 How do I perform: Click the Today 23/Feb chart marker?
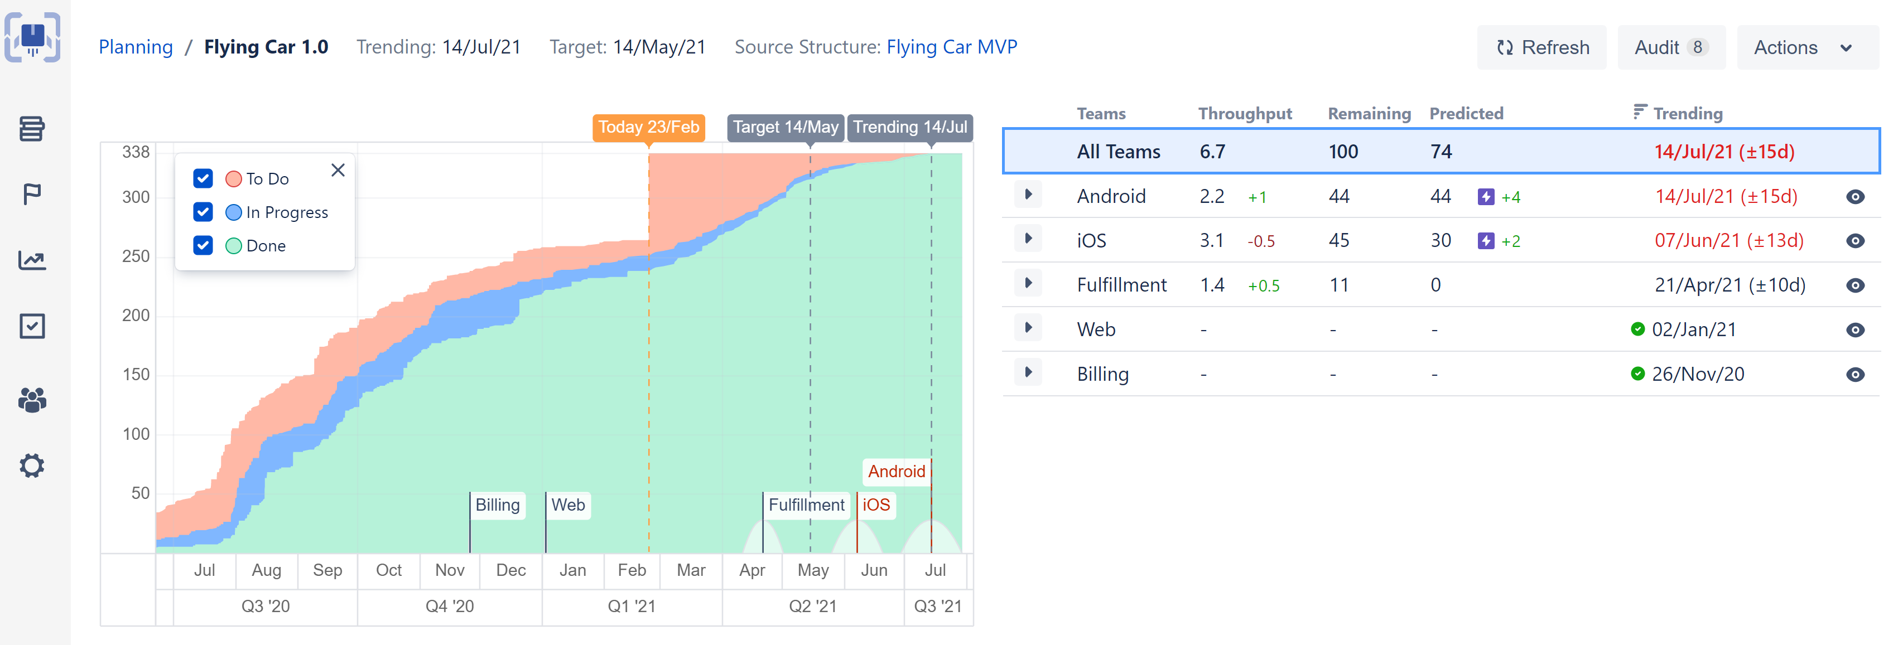pyautogui.click(x=648, y=127)
